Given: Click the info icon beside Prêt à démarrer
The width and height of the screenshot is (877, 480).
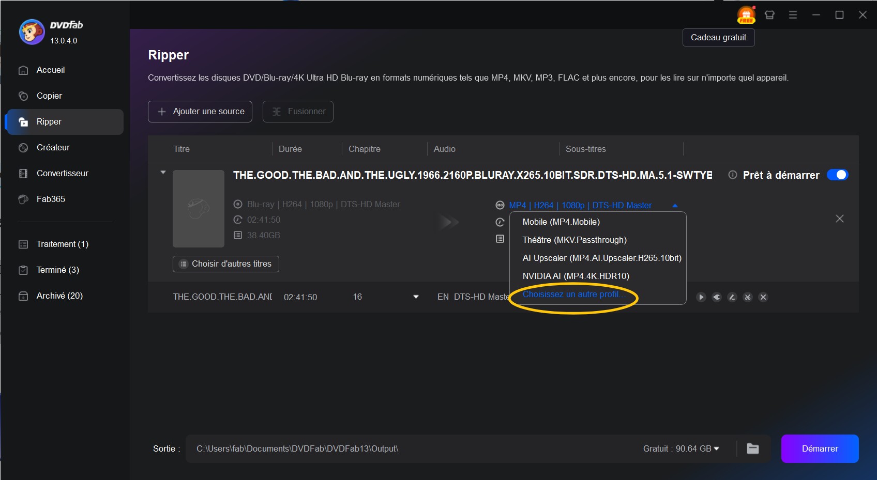Looking at the screenshot, I should [x=732, y=175].
